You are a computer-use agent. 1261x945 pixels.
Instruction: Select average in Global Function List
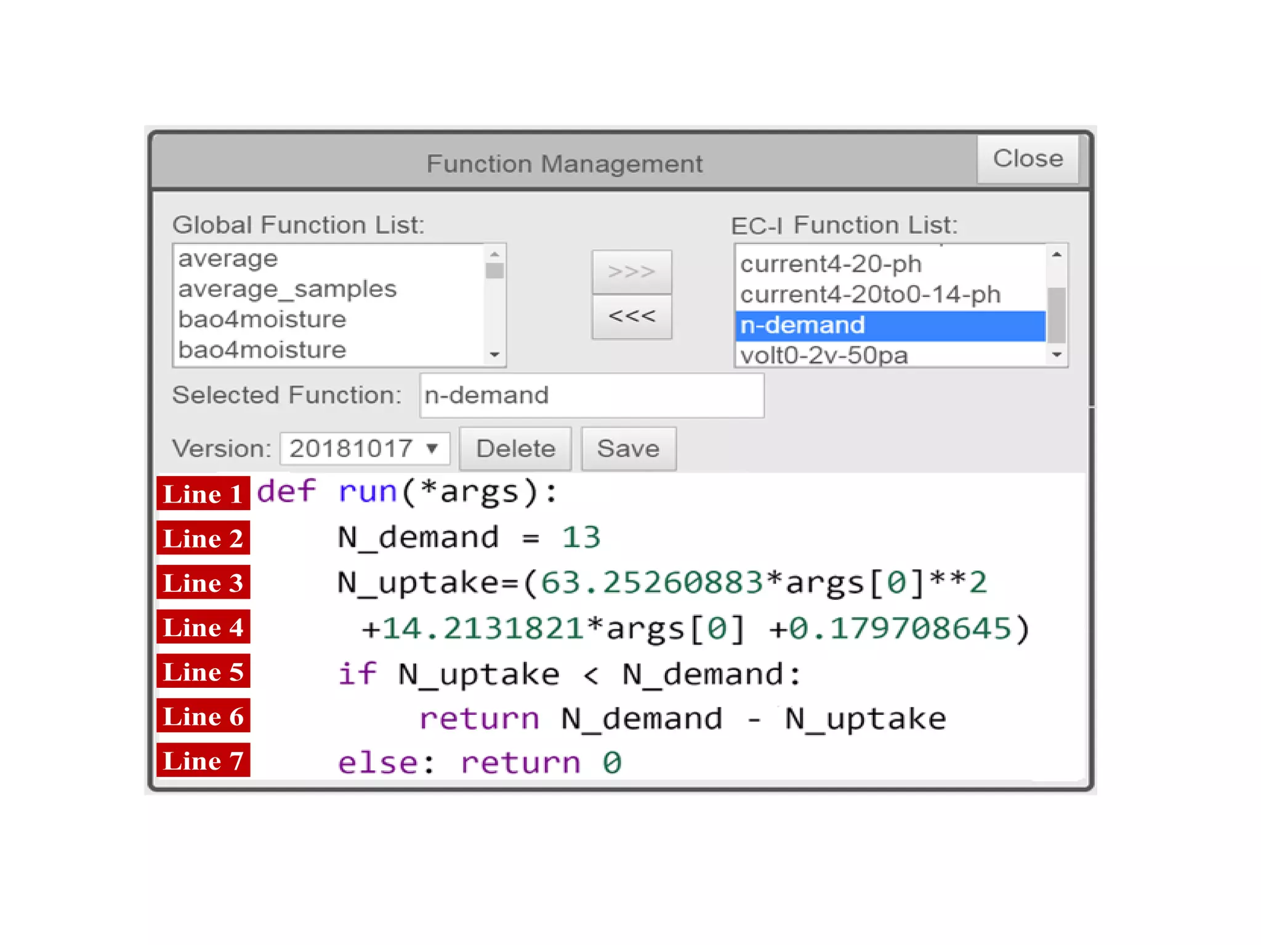point(228,258)
